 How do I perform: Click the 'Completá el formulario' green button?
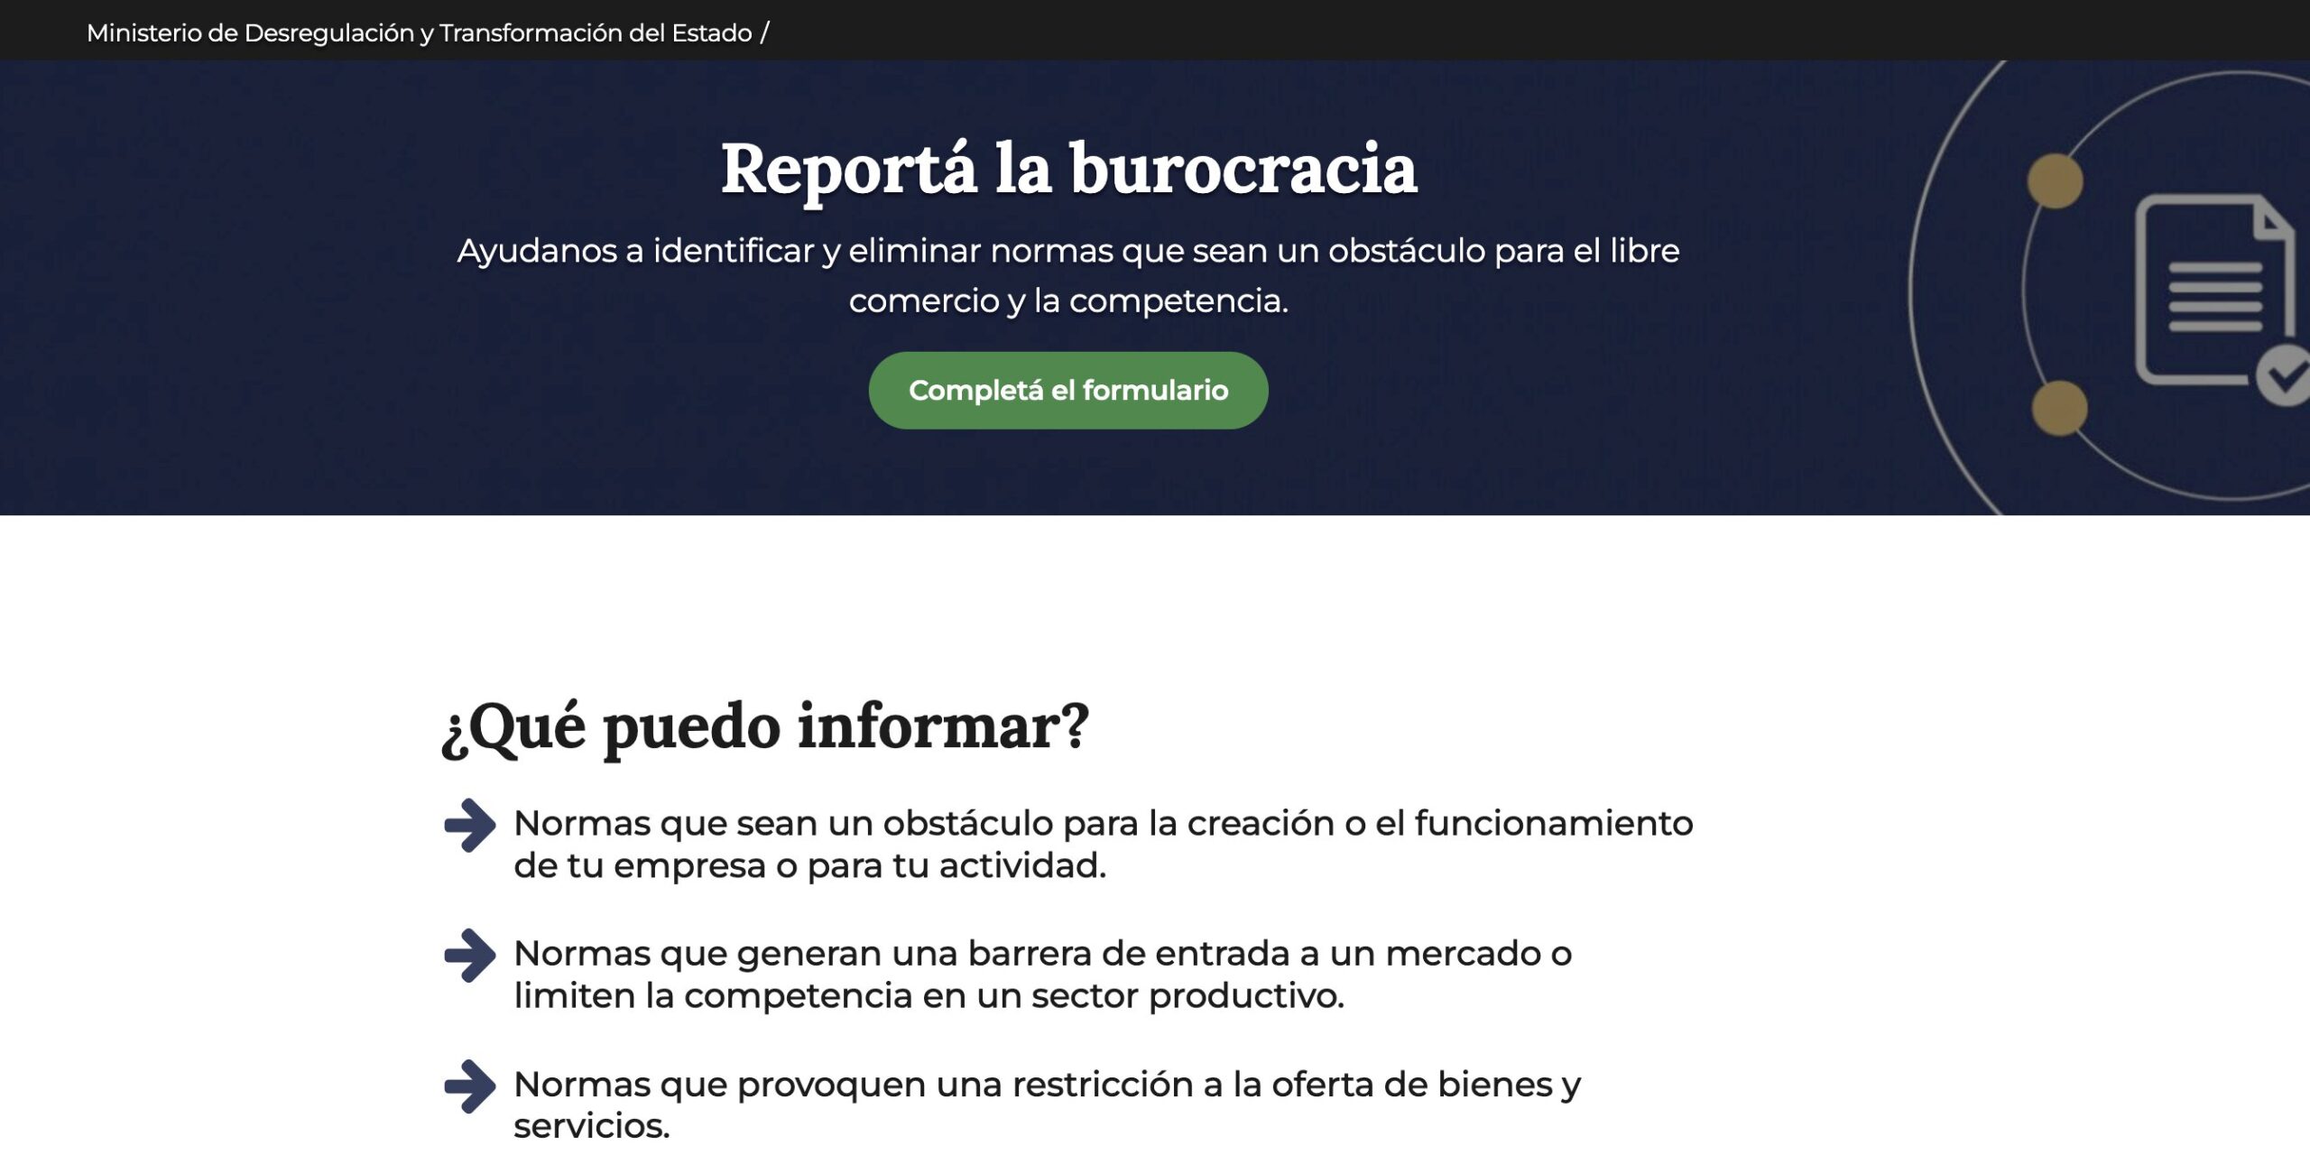pyautogui.click(x=1067, y=390)
